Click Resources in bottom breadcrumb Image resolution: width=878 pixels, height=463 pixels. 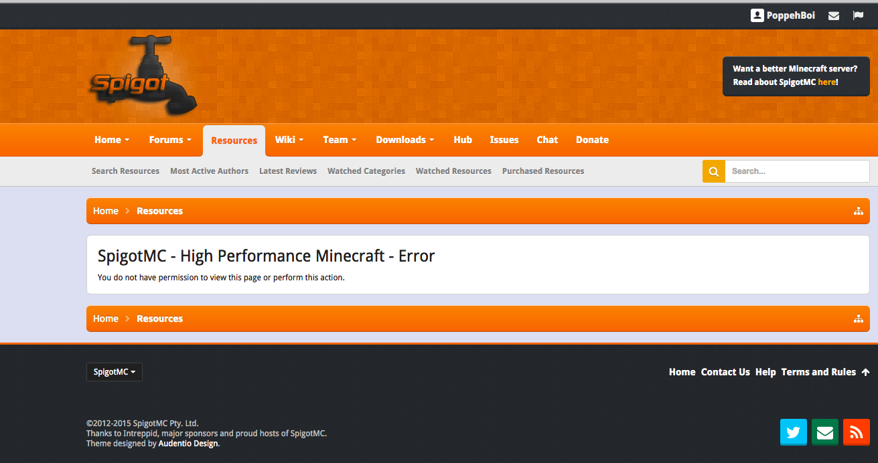click(159, 318)
